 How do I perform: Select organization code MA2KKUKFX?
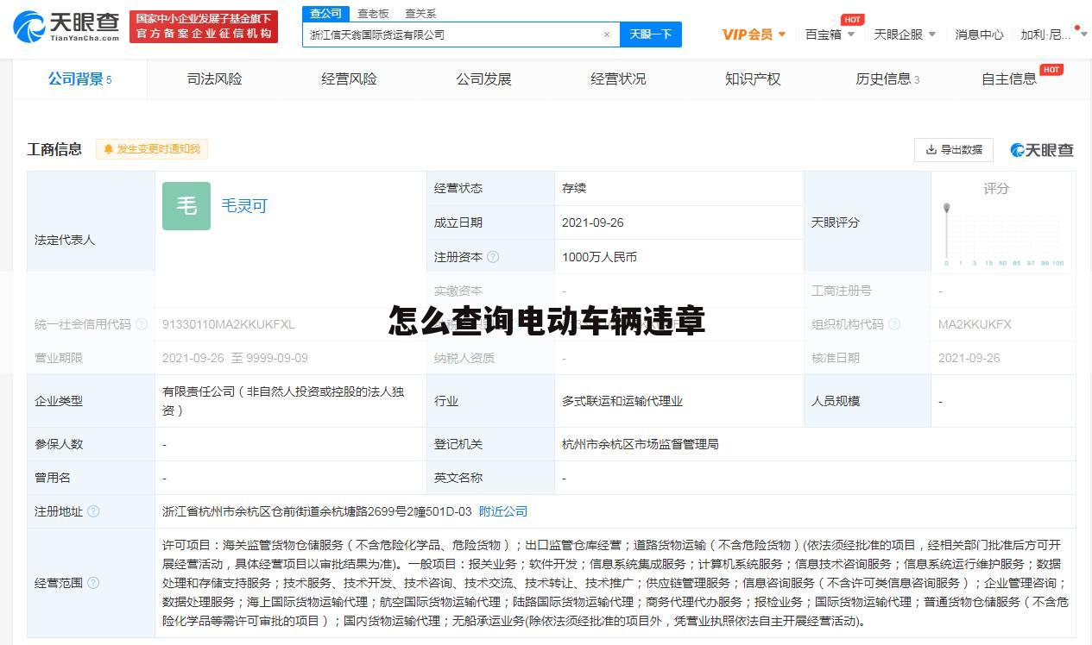click(975, 324)
